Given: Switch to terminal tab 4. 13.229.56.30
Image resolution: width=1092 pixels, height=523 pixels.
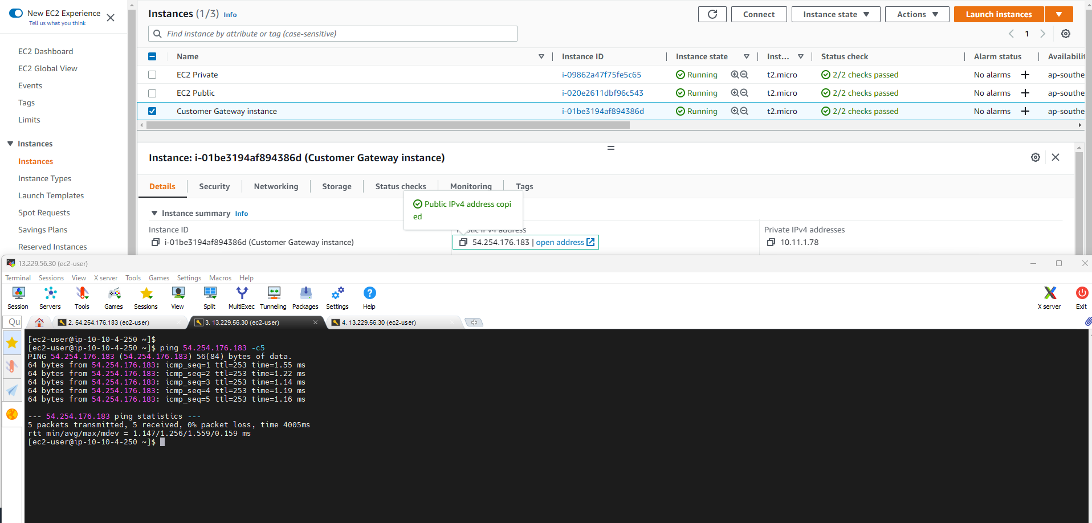Looking at the screenshot, I should 393,322.
